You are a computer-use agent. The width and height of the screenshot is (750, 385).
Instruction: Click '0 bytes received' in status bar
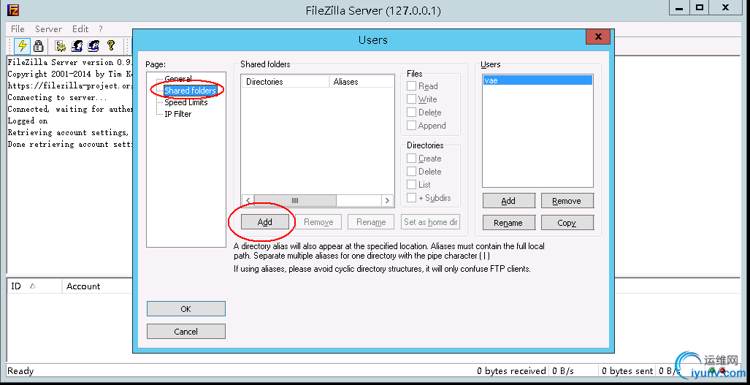511,370
